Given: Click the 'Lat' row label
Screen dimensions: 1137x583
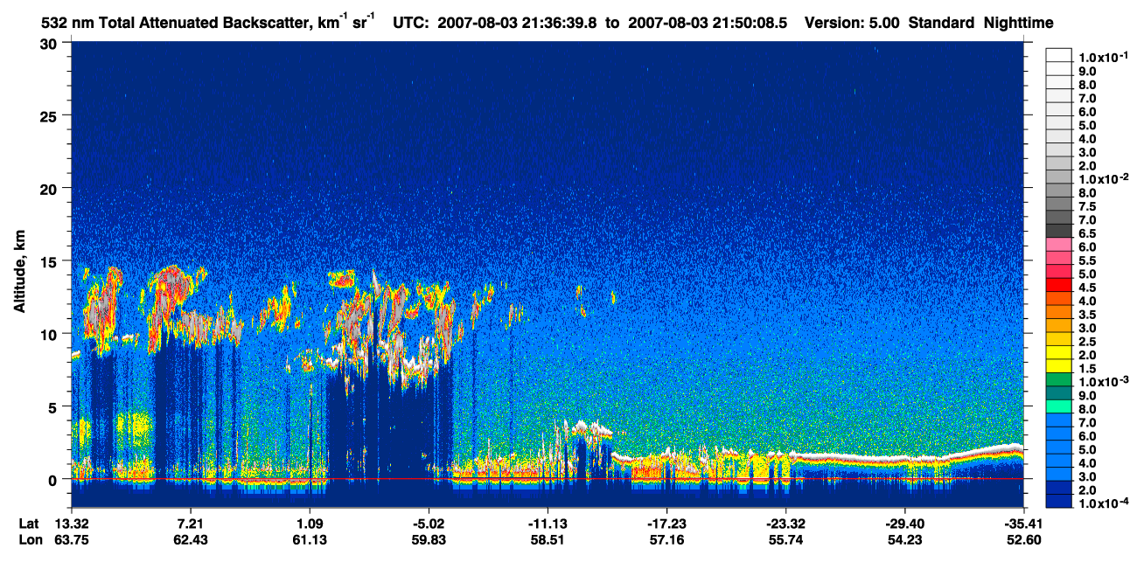Looking at the screenshot, I should click(27, 524).
